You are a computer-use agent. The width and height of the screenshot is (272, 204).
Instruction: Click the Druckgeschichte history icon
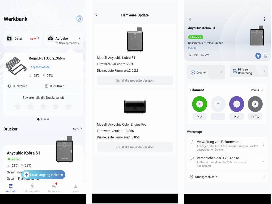pos(192,177)
